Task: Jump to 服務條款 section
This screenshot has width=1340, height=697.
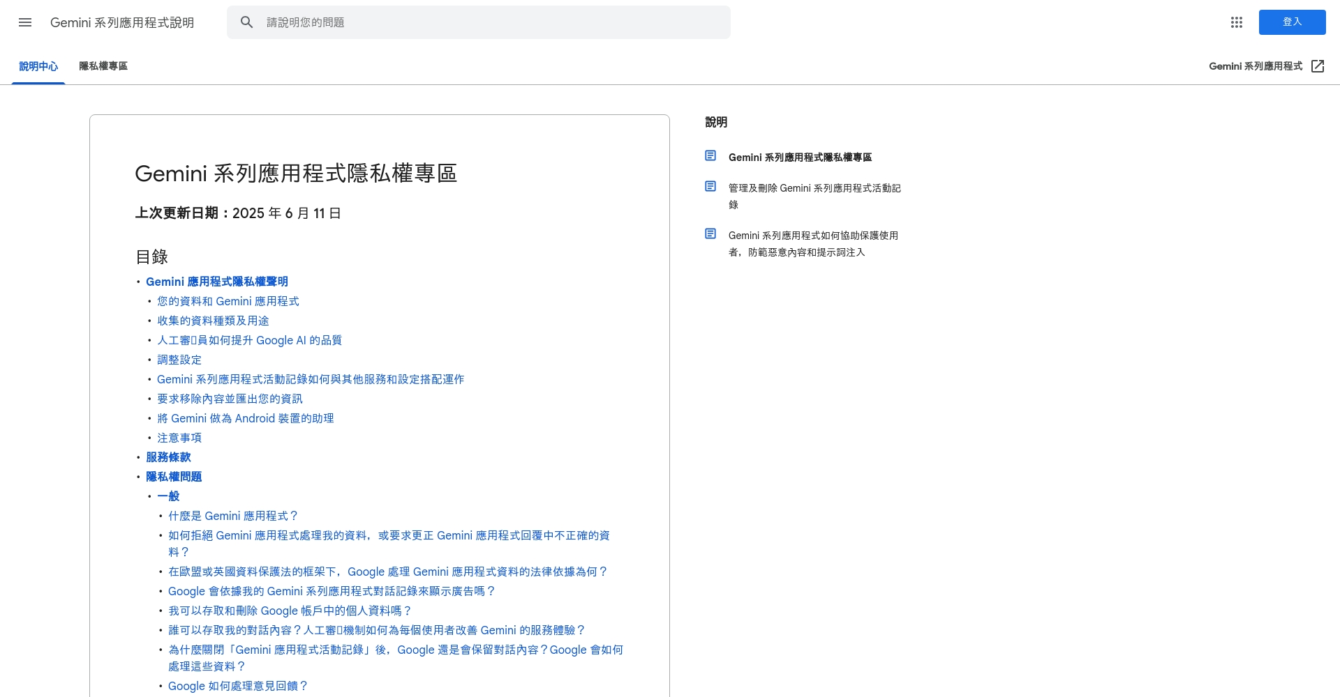Action: (168, 457)
